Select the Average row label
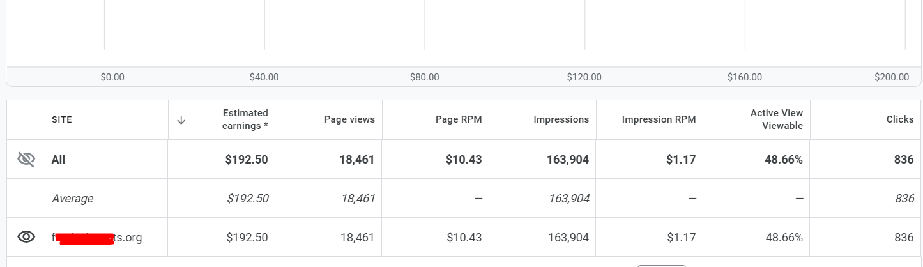 pyautogui.click(x=72, y=199)
